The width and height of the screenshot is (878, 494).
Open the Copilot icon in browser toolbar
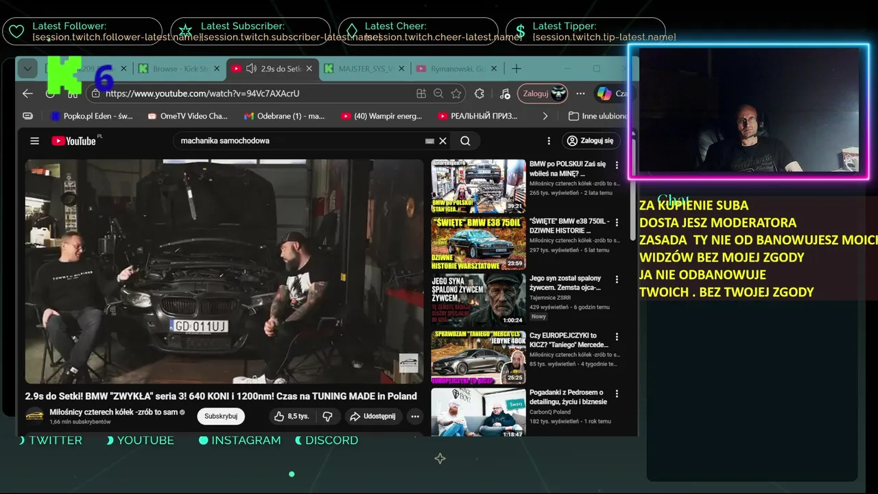[x=604, y=93]
